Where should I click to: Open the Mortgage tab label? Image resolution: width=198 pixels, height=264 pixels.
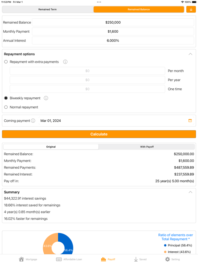coord(31,259)
